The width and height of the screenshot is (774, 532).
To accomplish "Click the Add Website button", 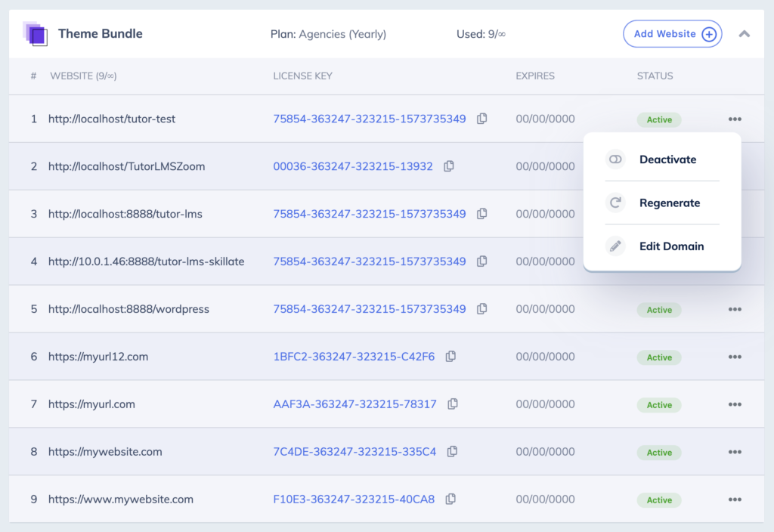I will tap(672, 34).
